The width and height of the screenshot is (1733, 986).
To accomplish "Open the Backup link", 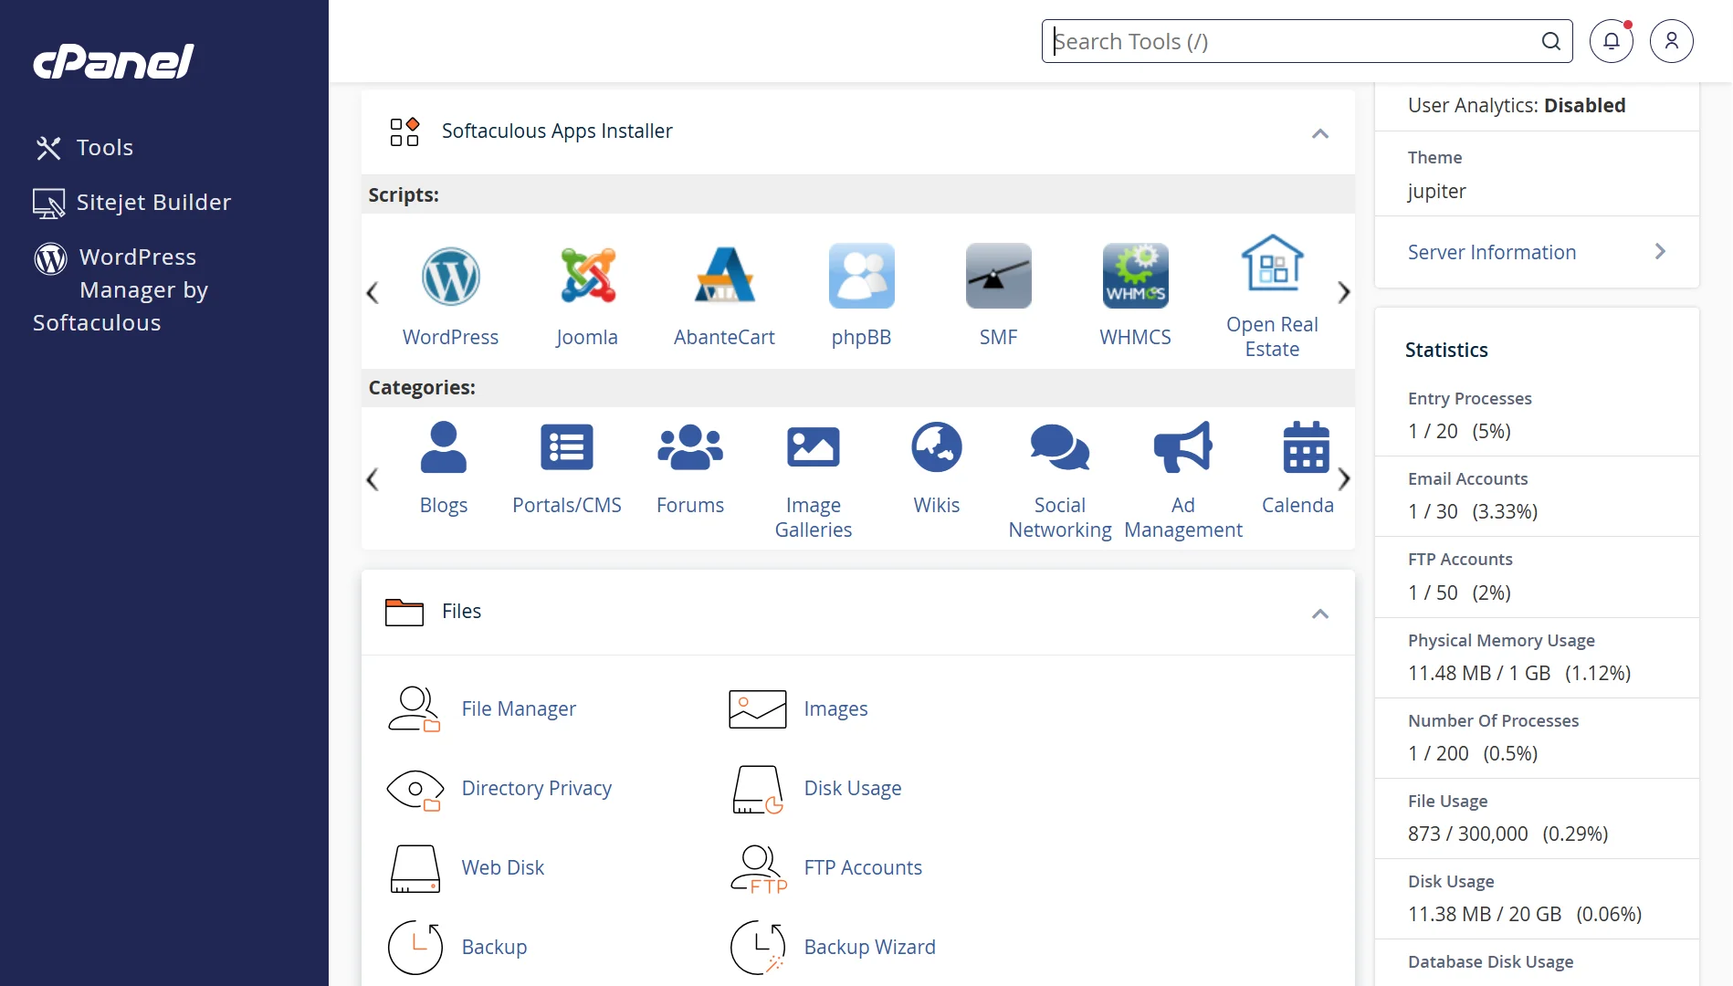I will click(494, 948).
